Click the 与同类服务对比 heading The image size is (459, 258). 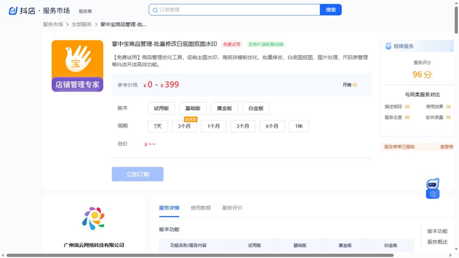[x=422, y=95]
